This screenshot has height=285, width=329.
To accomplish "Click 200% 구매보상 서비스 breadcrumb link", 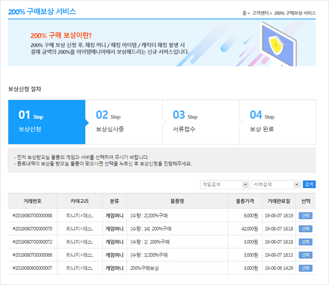I will [295, 13].
